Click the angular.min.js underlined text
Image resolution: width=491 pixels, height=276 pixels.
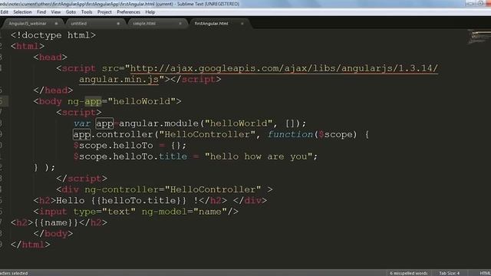119,80
